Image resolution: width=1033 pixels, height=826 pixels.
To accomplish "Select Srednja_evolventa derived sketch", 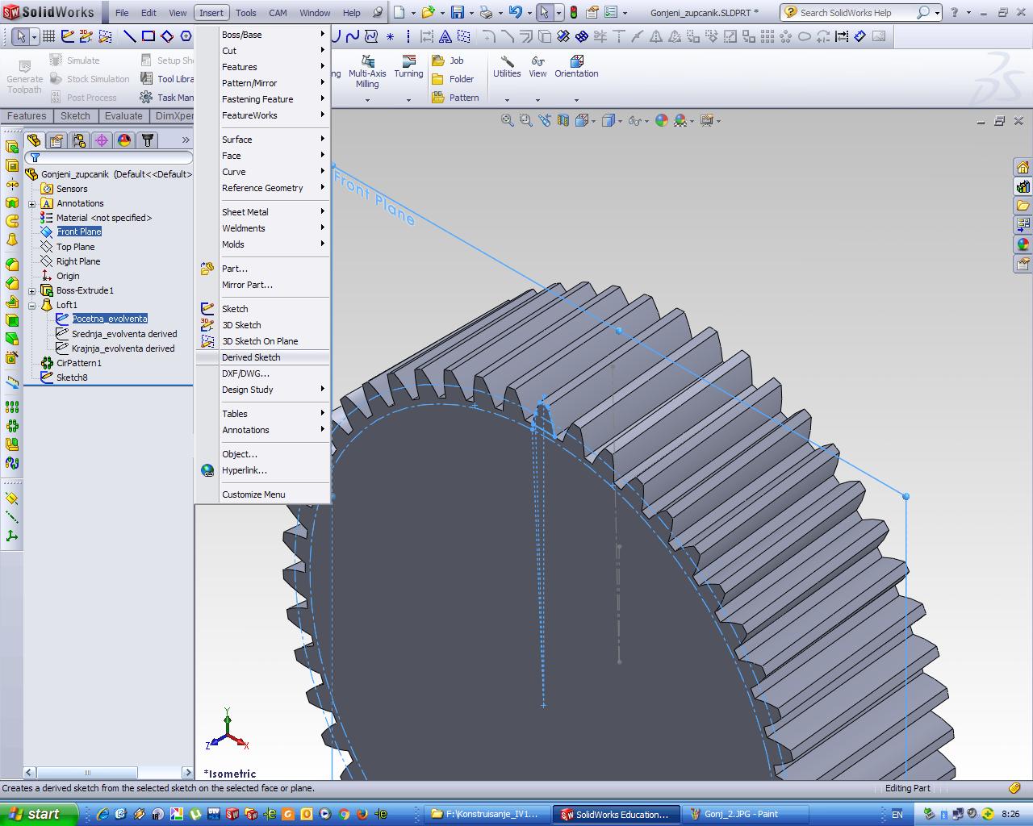I will 123,334.
